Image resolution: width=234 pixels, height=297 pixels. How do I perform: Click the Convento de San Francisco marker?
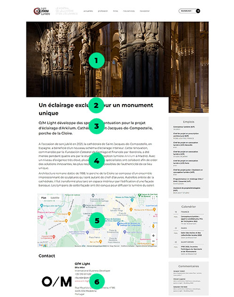[93, 195]
